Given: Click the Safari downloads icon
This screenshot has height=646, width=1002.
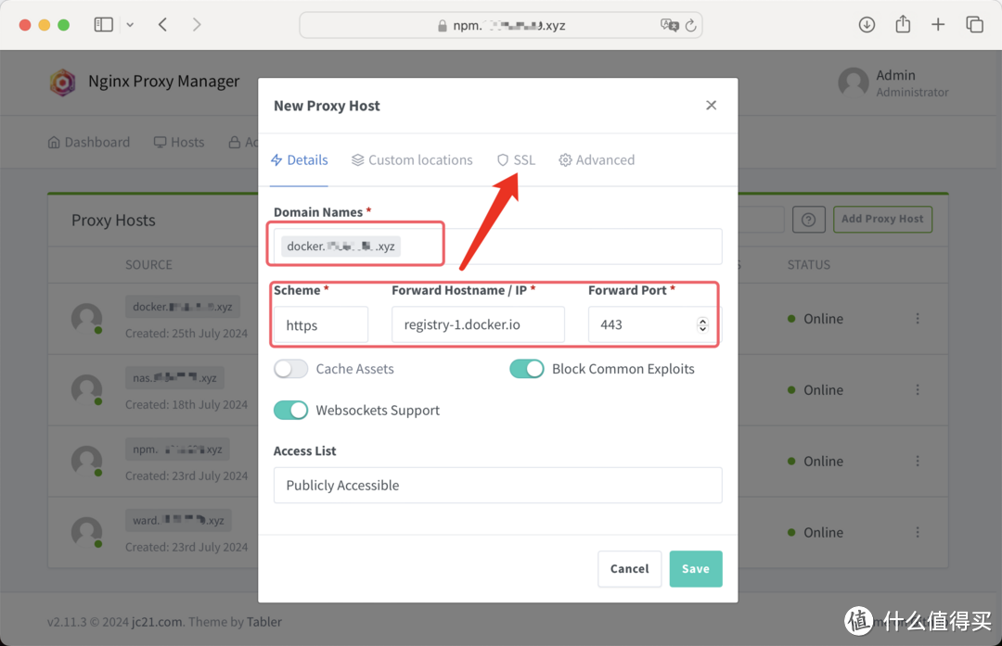Looking at the screenshot, I should point(867,25).
